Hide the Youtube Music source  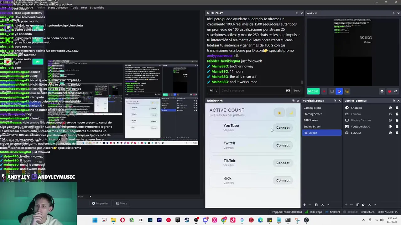tap(390, 127)
